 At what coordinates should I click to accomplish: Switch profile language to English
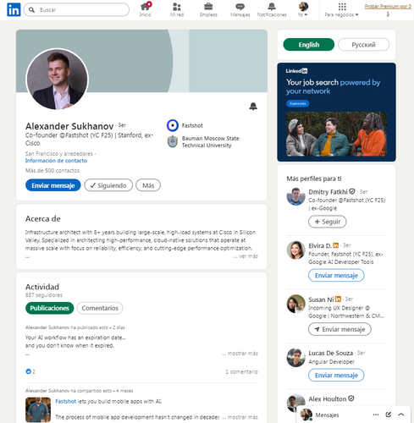coord(309,45)
